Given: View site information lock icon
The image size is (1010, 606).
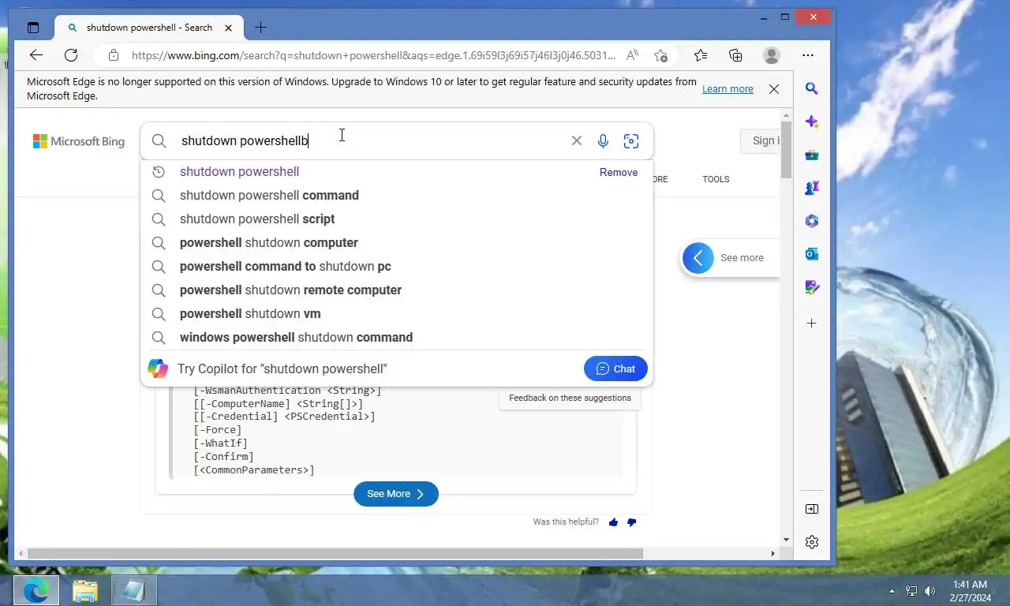Looking at the screenshot, I should (114, 55).
